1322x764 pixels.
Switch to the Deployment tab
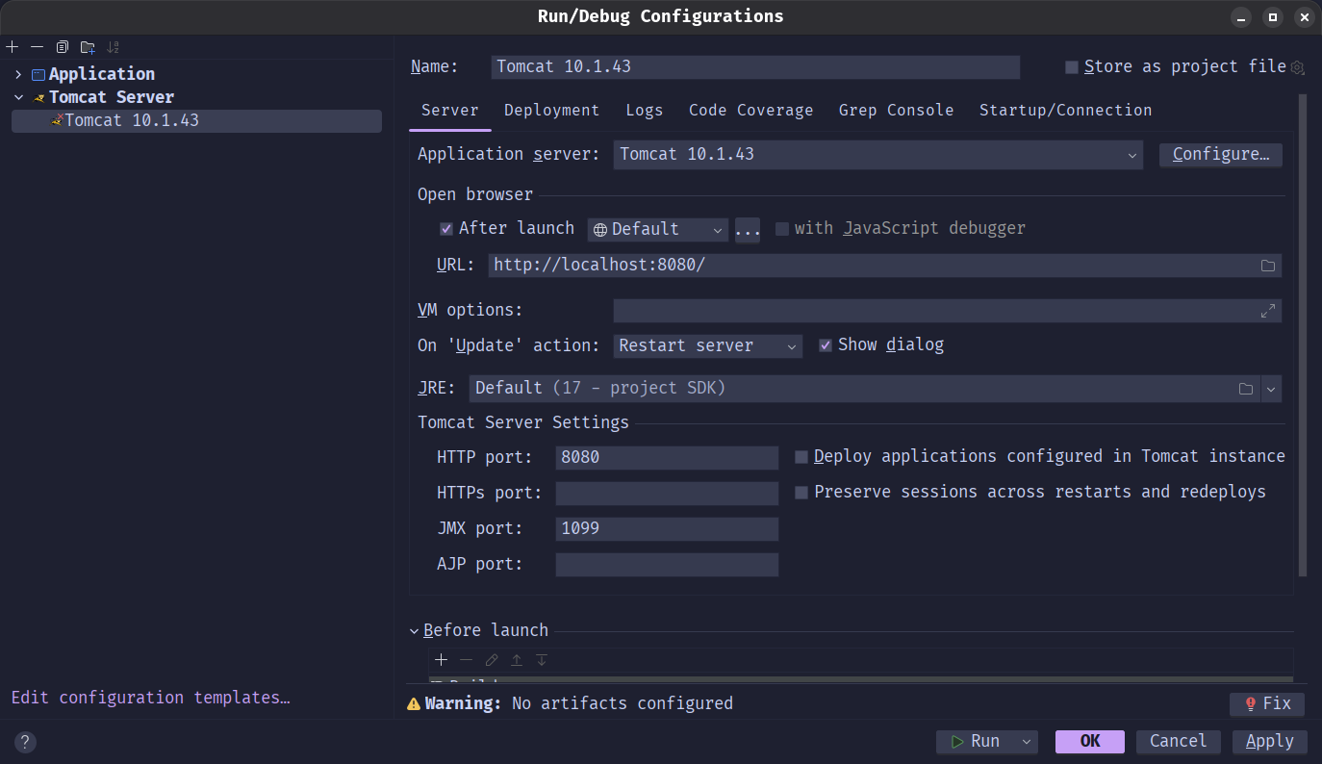coord(551,111)
